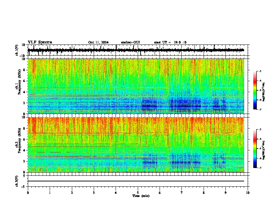This screenshot has height=216, width=279.
Task: Click the "2" kHz tick on ch.2 frequency axis
Action: pyautogui.click(x=25, y=161)
